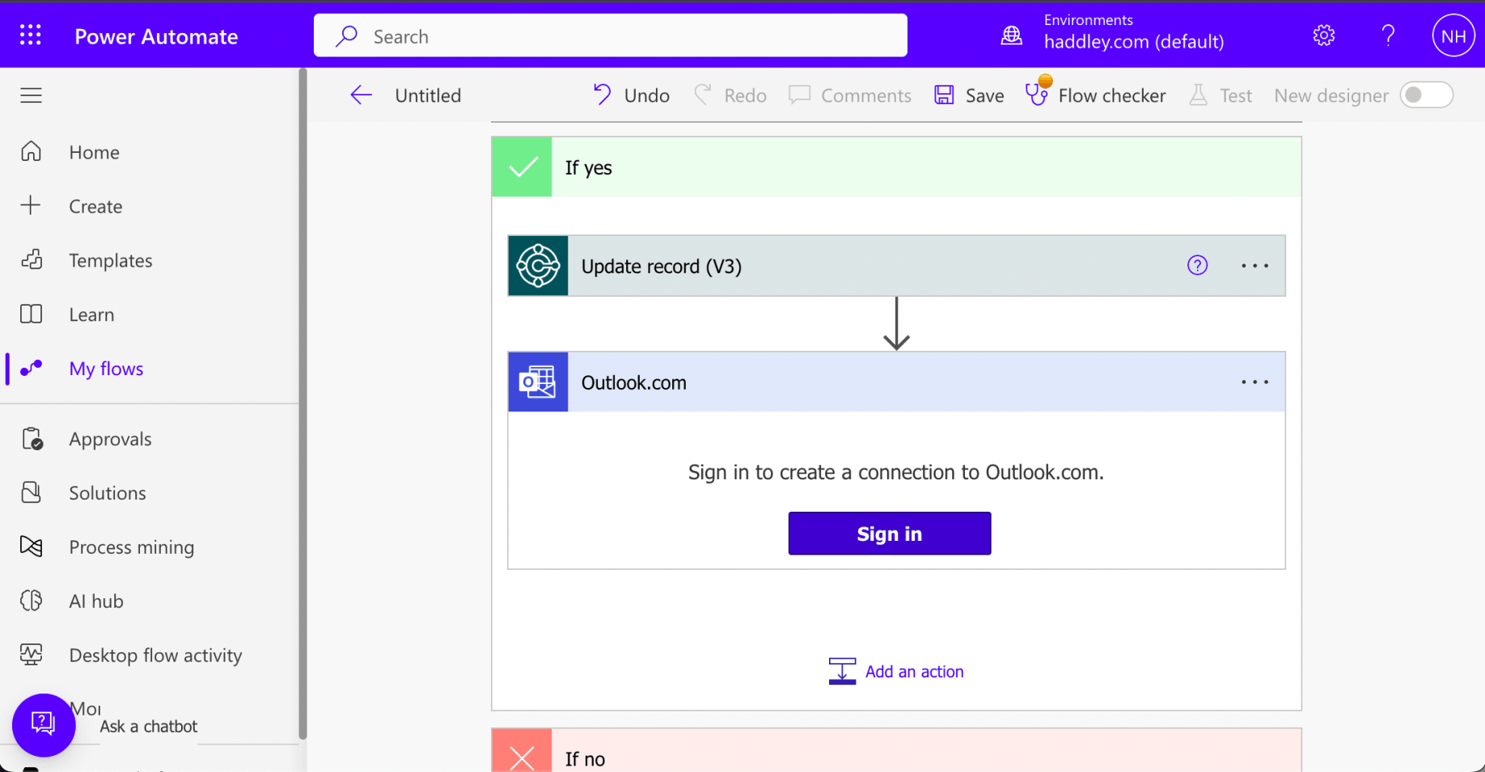This screenshot has height=772, width=1485.
Task: Open the app launcher waffle icon
Action: point(31,35)
